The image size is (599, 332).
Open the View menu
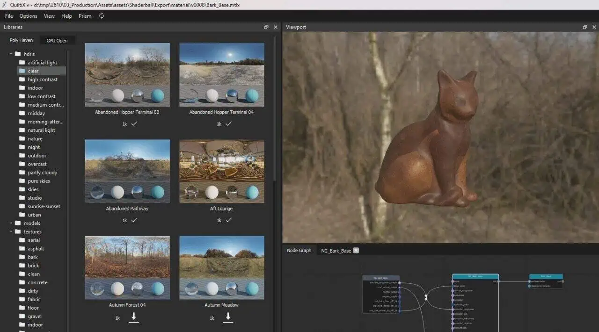(x=49, y=16)
